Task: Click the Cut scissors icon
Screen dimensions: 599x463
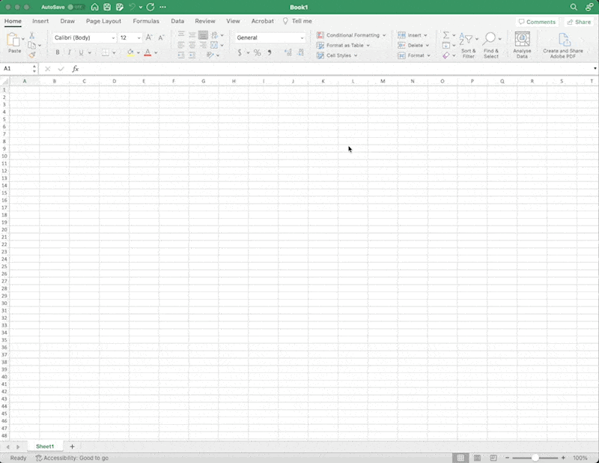Action: [x=32, y=35]
